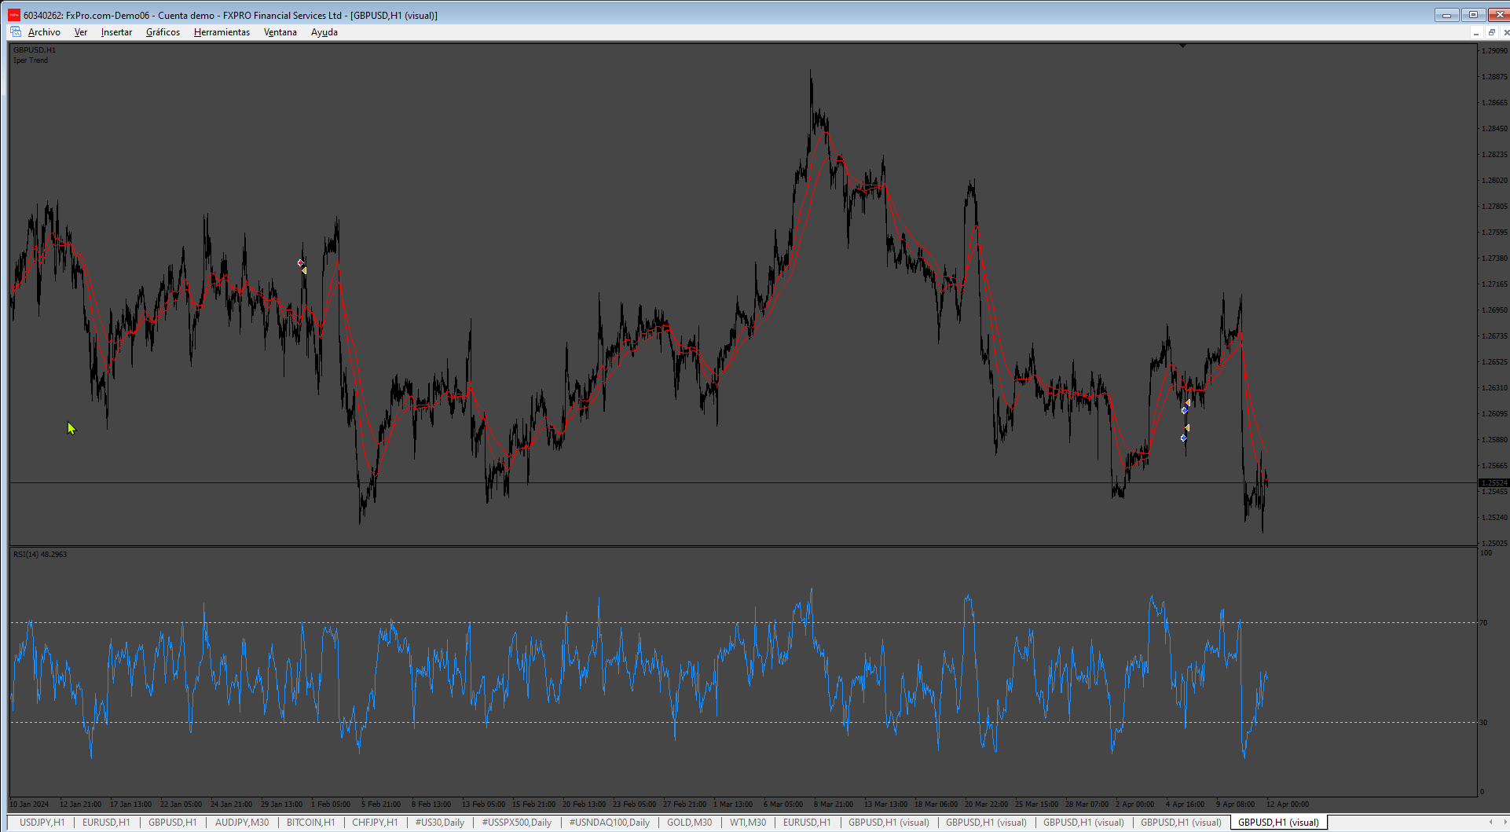Switch to the AUDJPY,M30 chart tab

pos(242,823)
